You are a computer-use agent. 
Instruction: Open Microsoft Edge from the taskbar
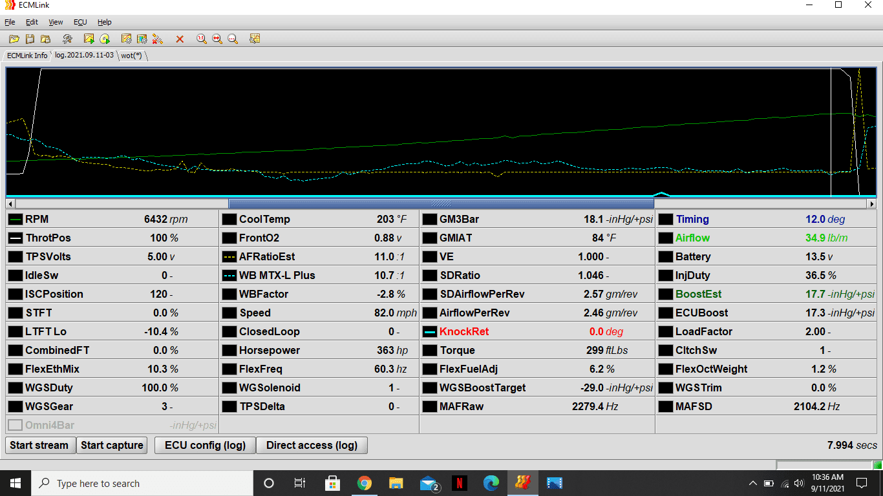[x=491, y=483]
